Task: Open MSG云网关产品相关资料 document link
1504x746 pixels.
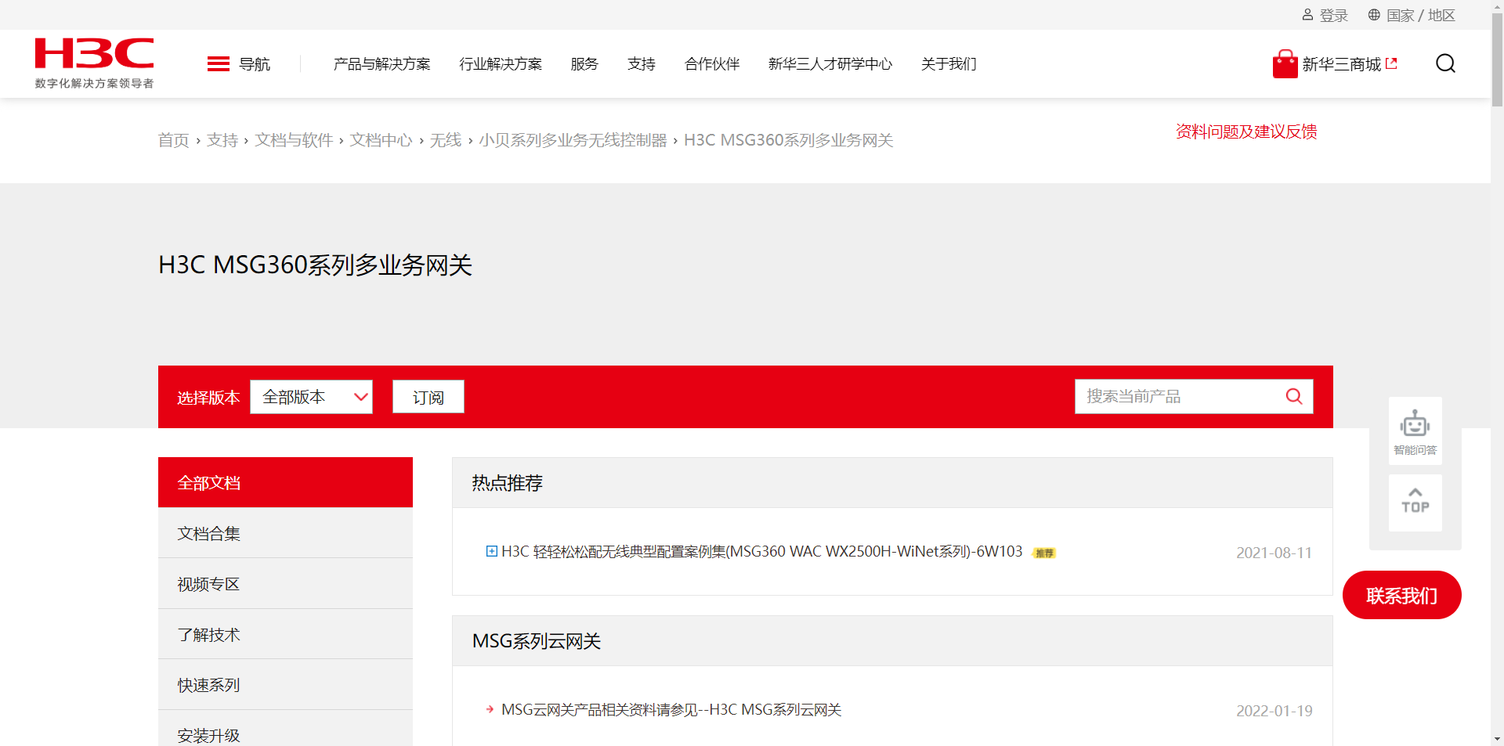Action: (x=671, y=710)
